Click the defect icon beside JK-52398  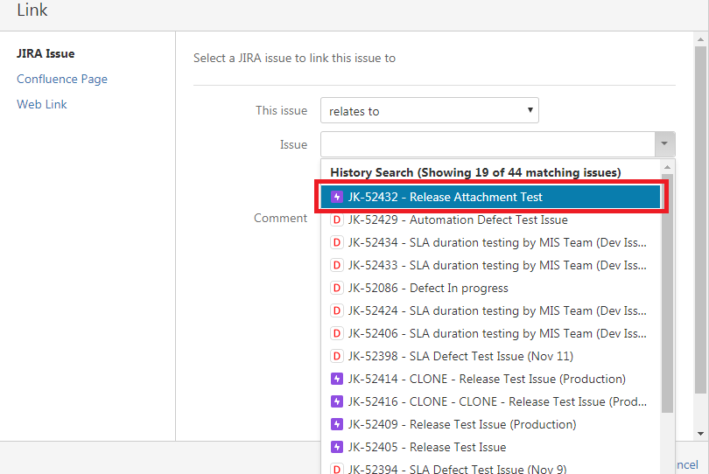tap(336, 356)
